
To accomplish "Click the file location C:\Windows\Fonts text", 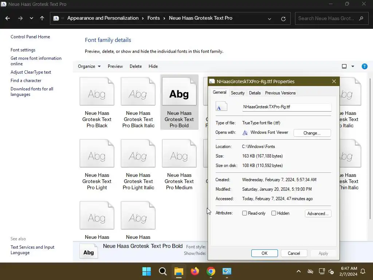I will pos(258,147).
